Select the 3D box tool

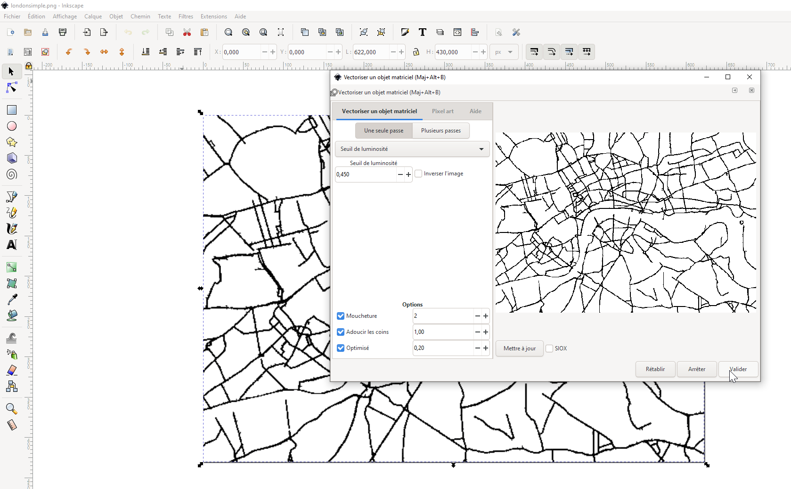(11, 158)
